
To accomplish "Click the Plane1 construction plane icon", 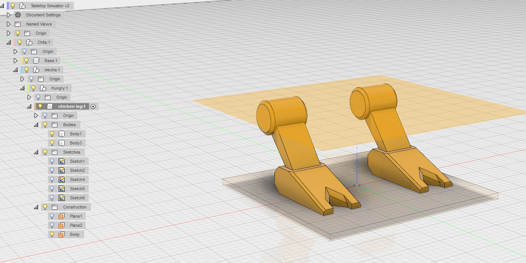I will pos(61,216).
